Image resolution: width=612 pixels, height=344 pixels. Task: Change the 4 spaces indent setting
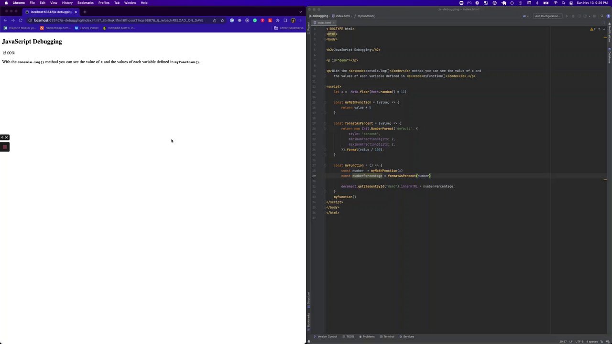point(592,342)
